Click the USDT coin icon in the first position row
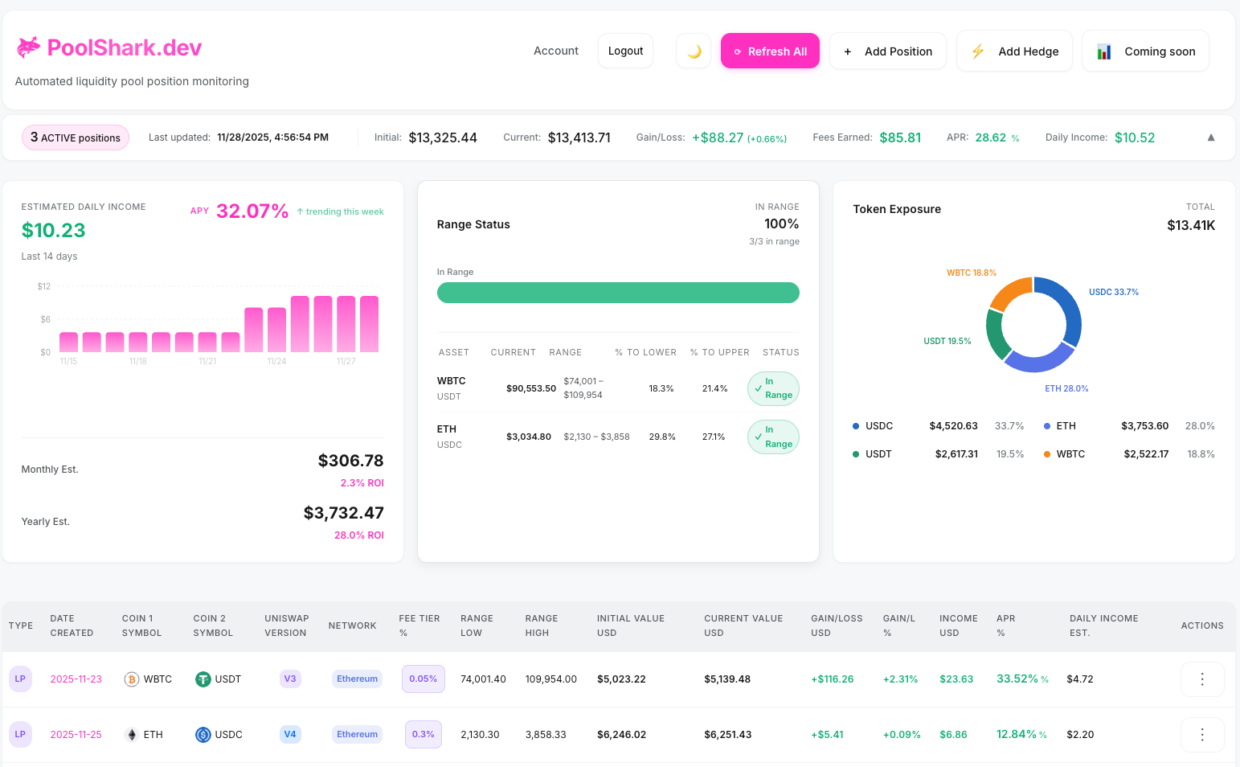This screenshot has width=1240, height=767. pos(203,679)
